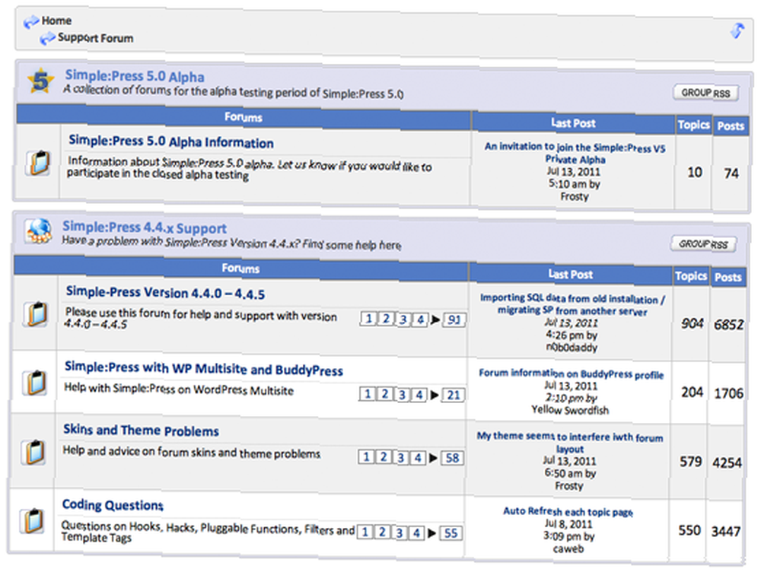Click author name 'caweb' in last post
Screen dimensions: 761x572
coord(568,548)
